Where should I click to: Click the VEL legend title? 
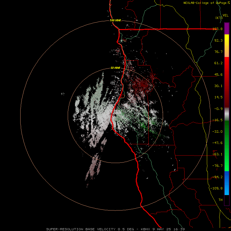(x=225, y=15)
